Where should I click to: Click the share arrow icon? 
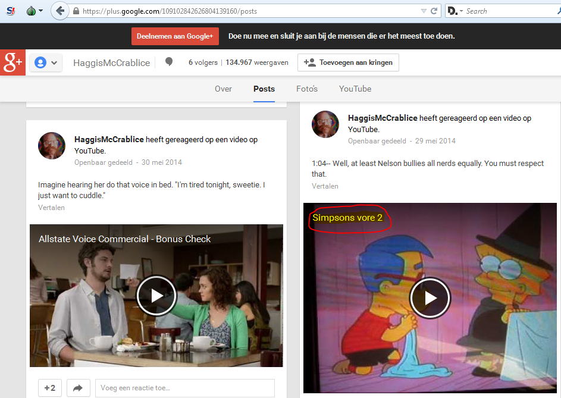coord(78,388)
